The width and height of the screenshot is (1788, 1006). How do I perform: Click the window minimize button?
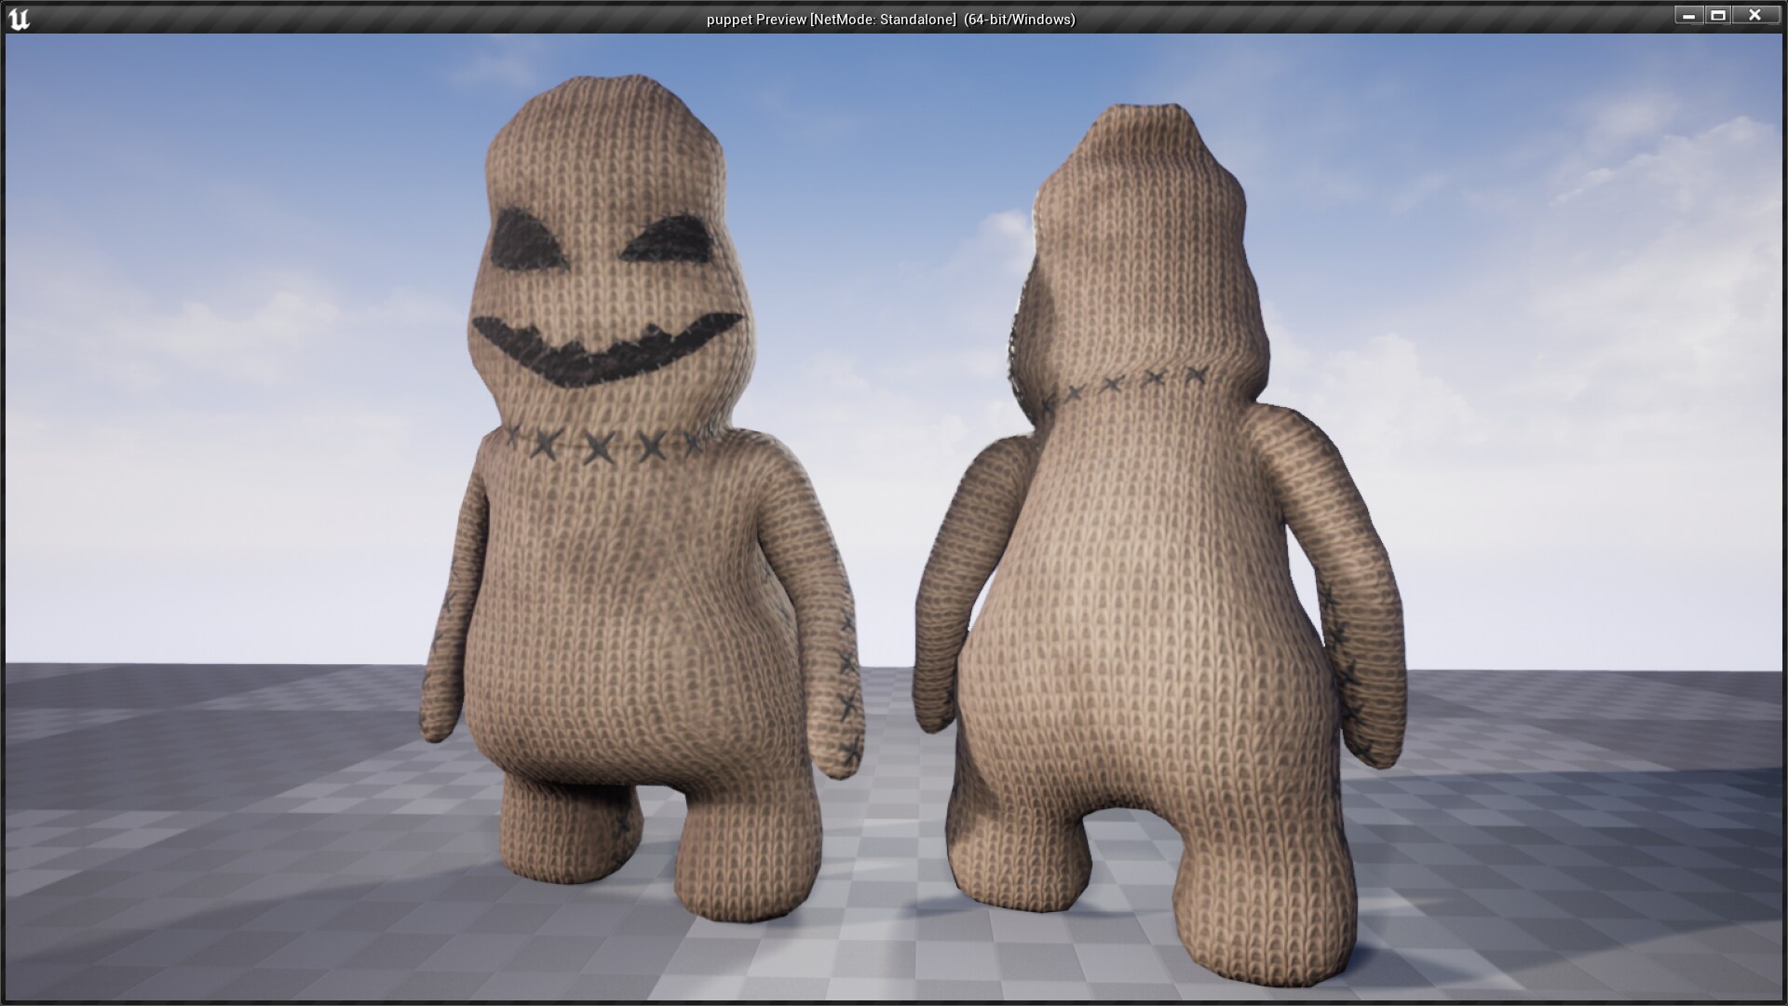coord(1688,15)
